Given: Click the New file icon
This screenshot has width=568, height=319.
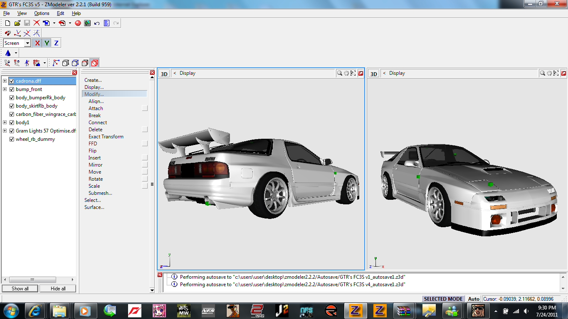Looking at the screenshot, I should (x=7, y=23).
